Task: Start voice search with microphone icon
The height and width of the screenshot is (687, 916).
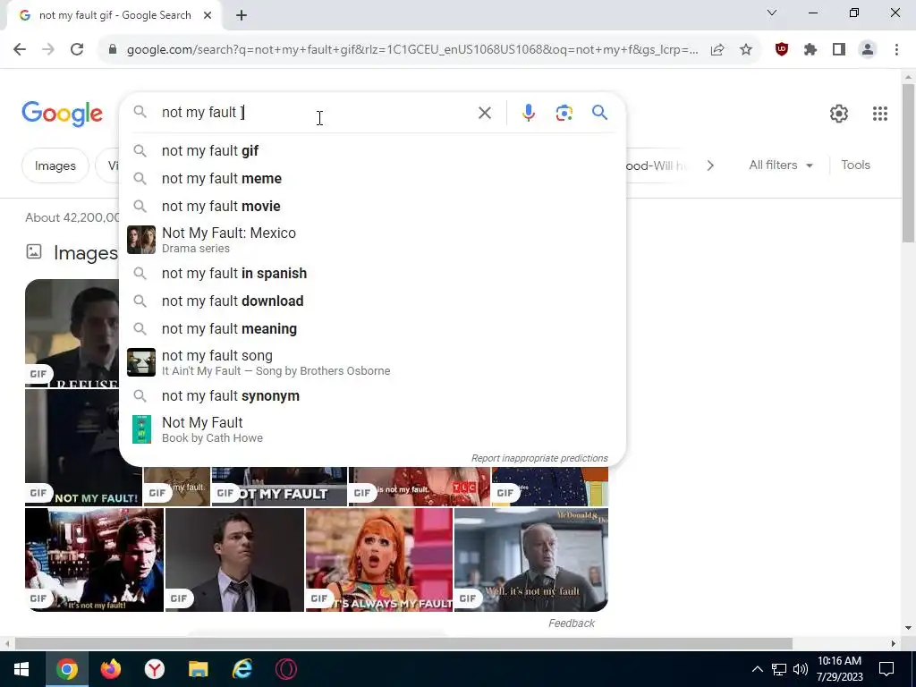Action: [528, 113]
